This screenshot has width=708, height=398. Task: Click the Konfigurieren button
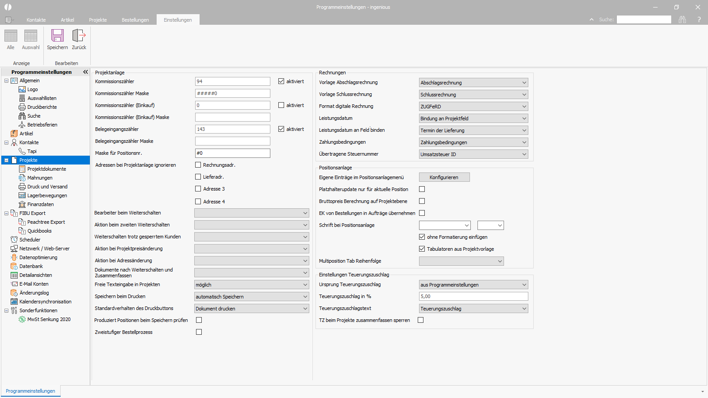point(444,177)
